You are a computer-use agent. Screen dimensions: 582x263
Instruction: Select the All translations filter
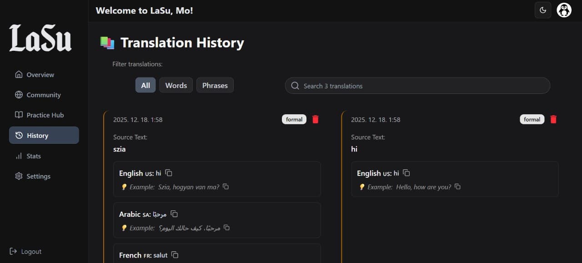[x=145, y=85]
